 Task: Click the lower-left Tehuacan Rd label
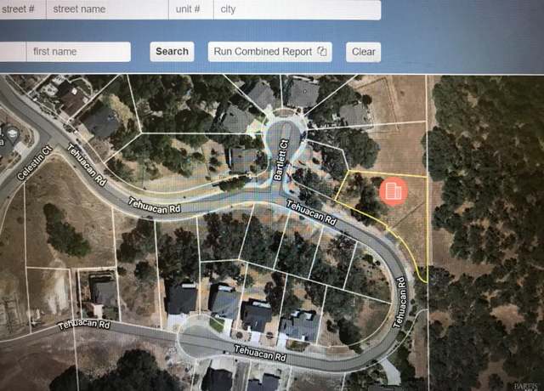click(x=84, y=325)
